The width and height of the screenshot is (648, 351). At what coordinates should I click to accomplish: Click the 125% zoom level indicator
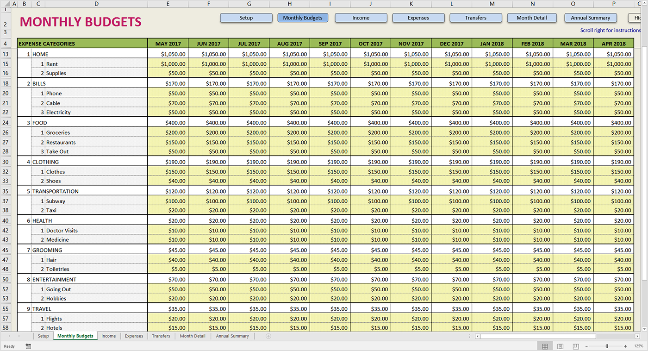pos(638,346)
